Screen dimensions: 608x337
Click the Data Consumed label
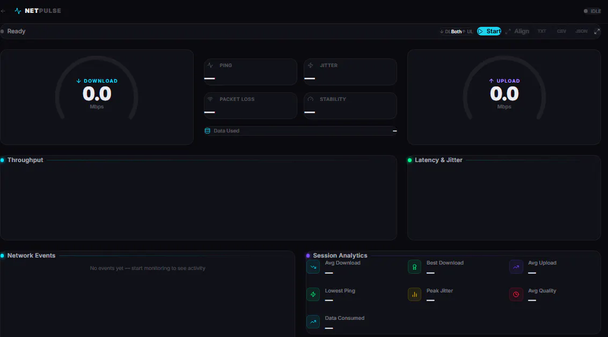coord(345,318)
